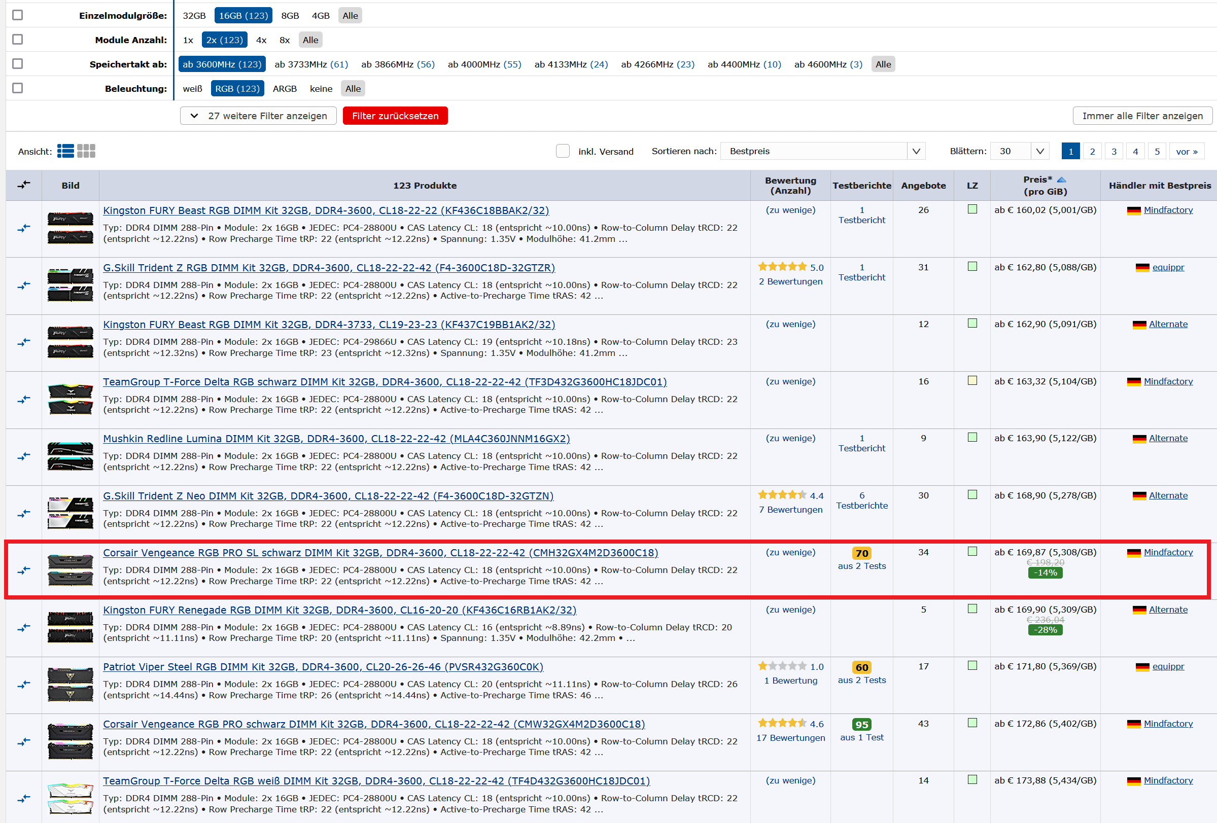This screenshot has width=1217, height=823.
Task: Click price ab € 162,90 of Kingston DDR4-3733
Action: 1045,324
